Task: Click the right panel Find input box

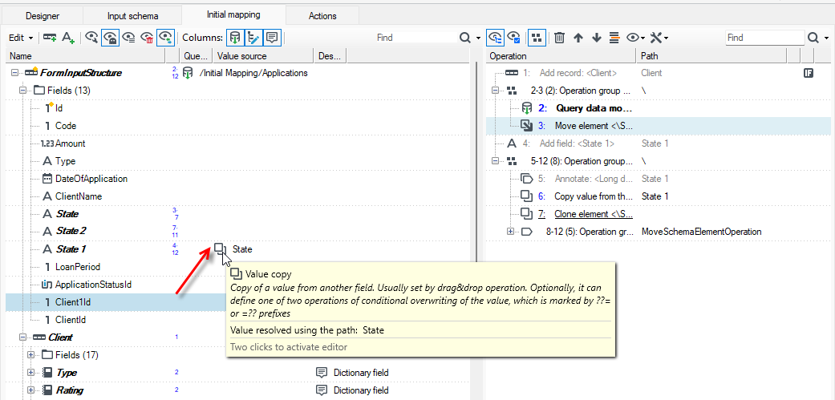Action: 764,38
